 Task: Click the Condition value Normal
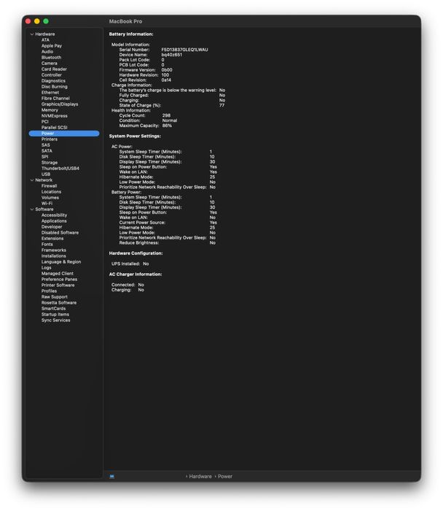(x=170, y=120)
